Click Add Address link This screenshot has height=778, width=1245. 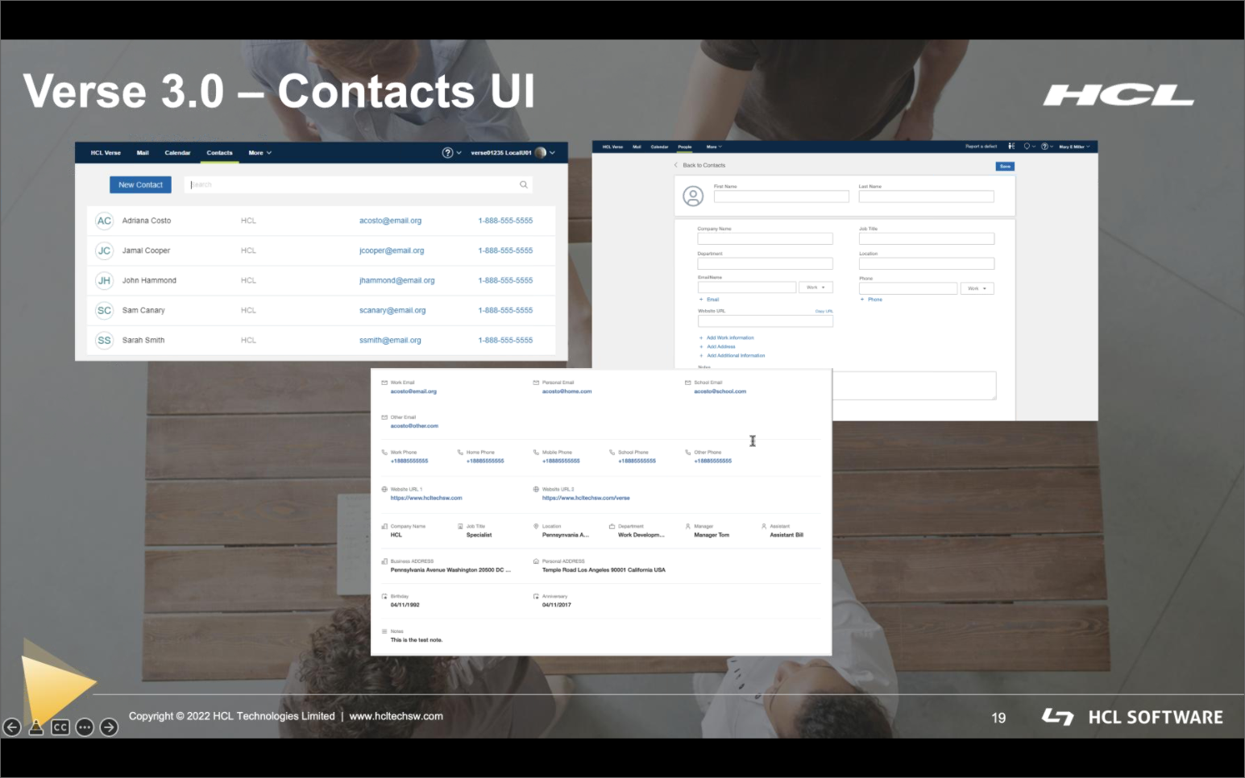(x=717, y=347)
